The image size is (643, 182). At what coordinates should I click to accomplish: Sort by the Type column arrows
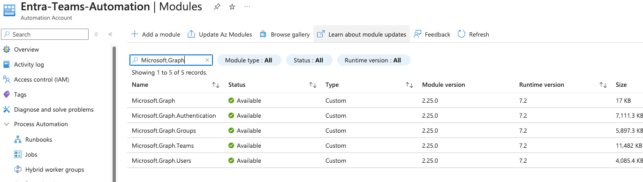(409, 85)
